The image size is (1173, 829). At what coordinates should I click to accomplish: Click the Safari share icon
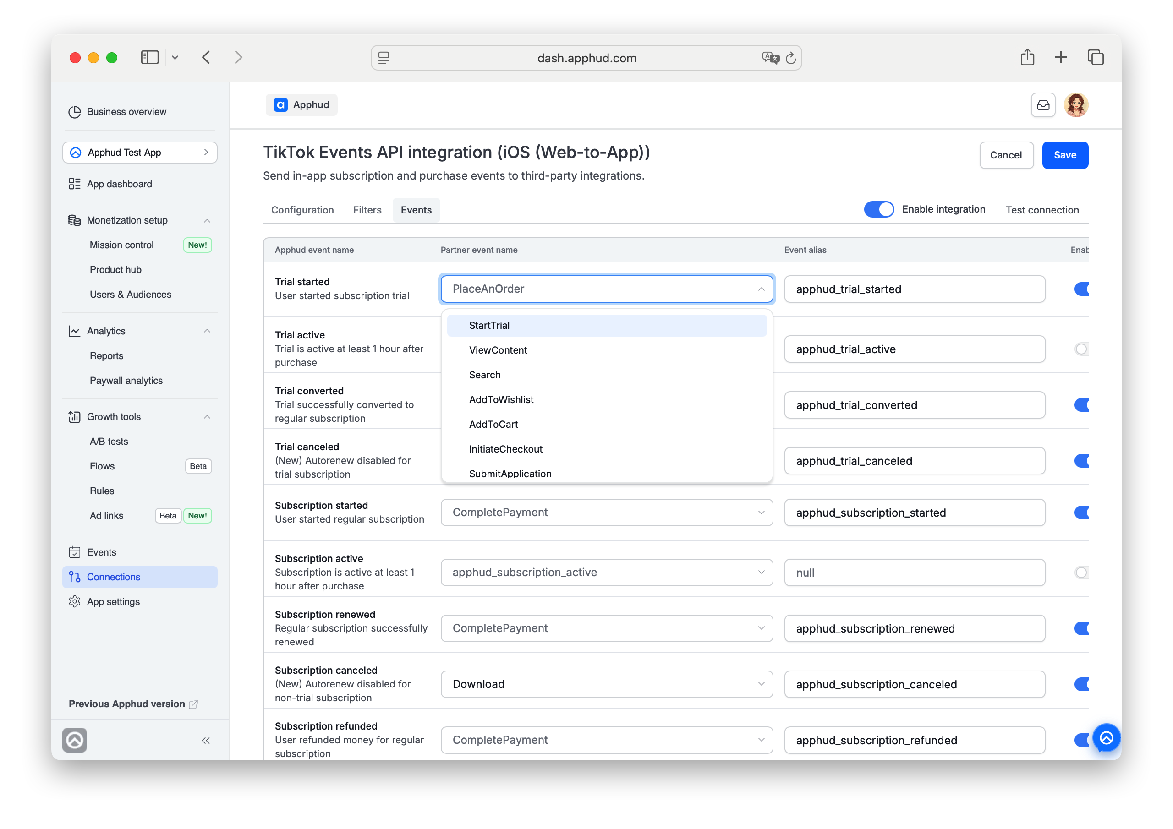pos(1027,57)
